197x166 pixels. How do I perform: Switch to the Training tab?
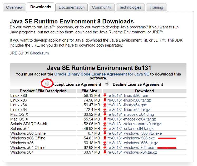pos(156,7)
